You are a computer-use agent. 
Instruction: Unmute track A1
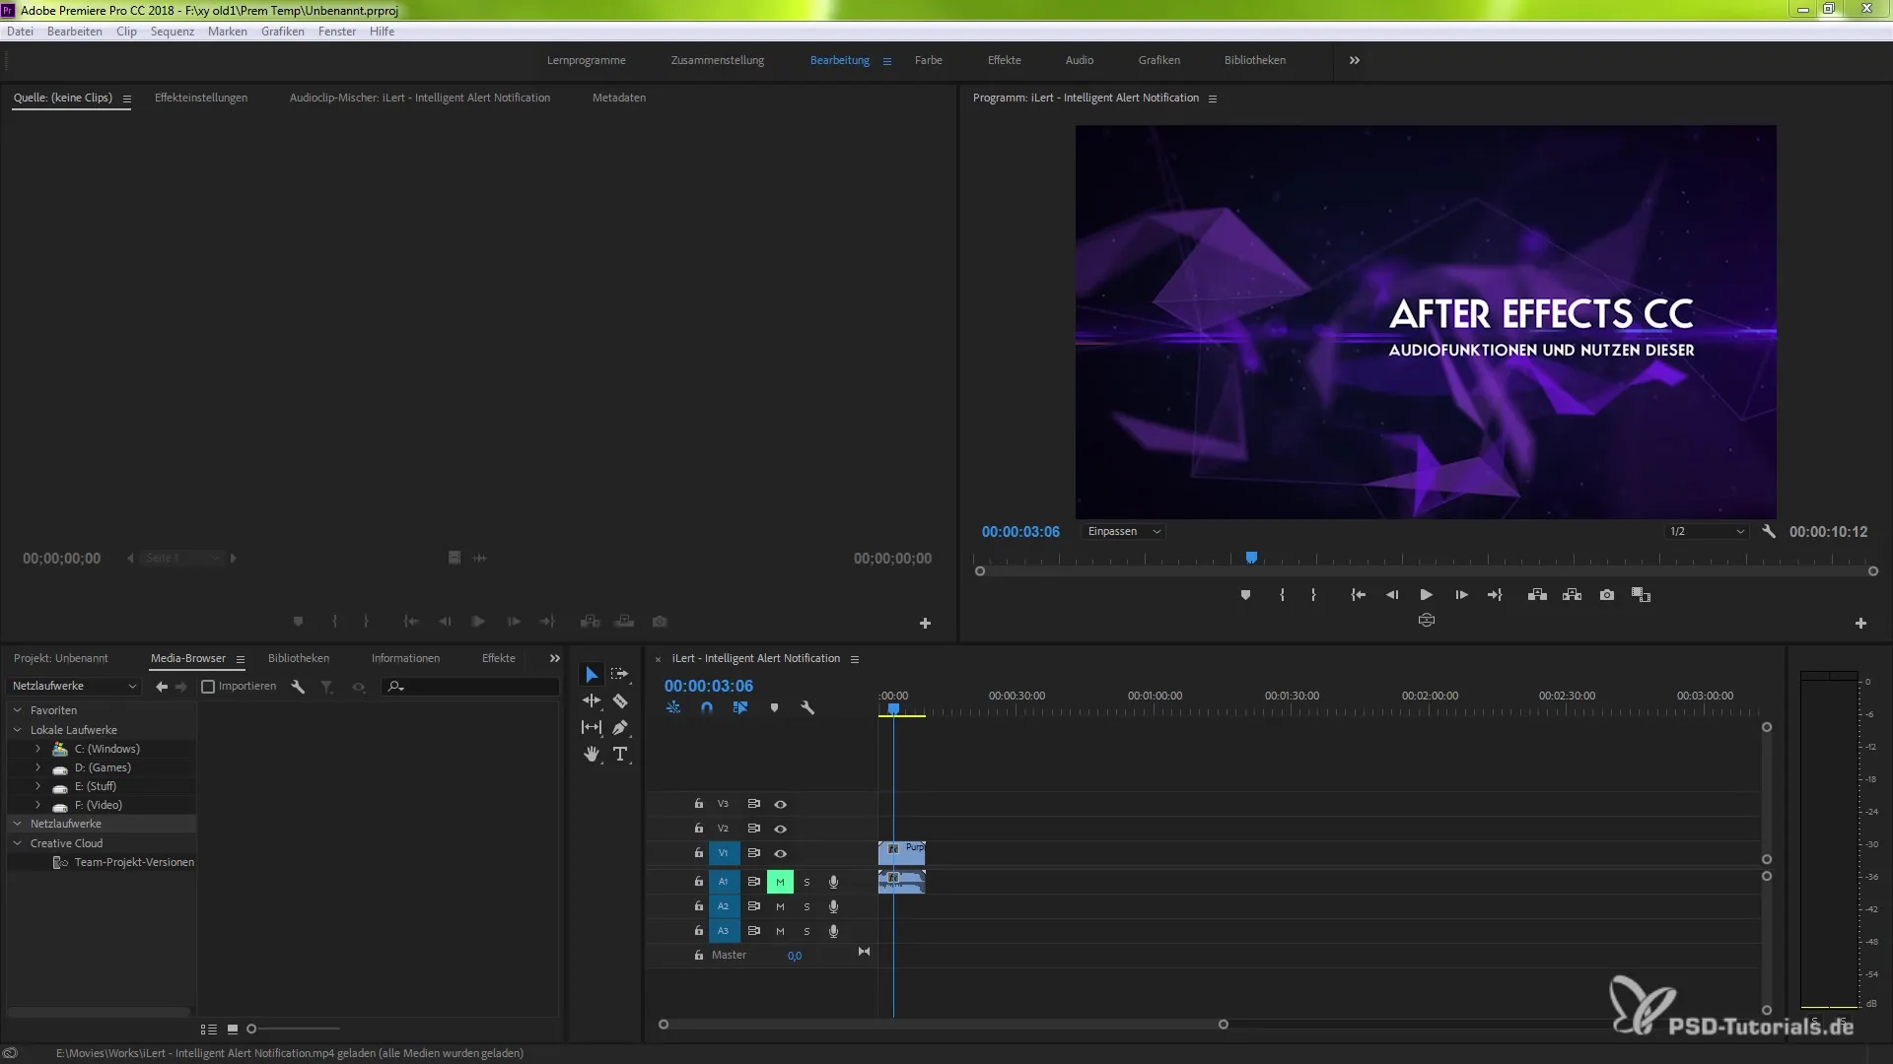click(780, 883)
